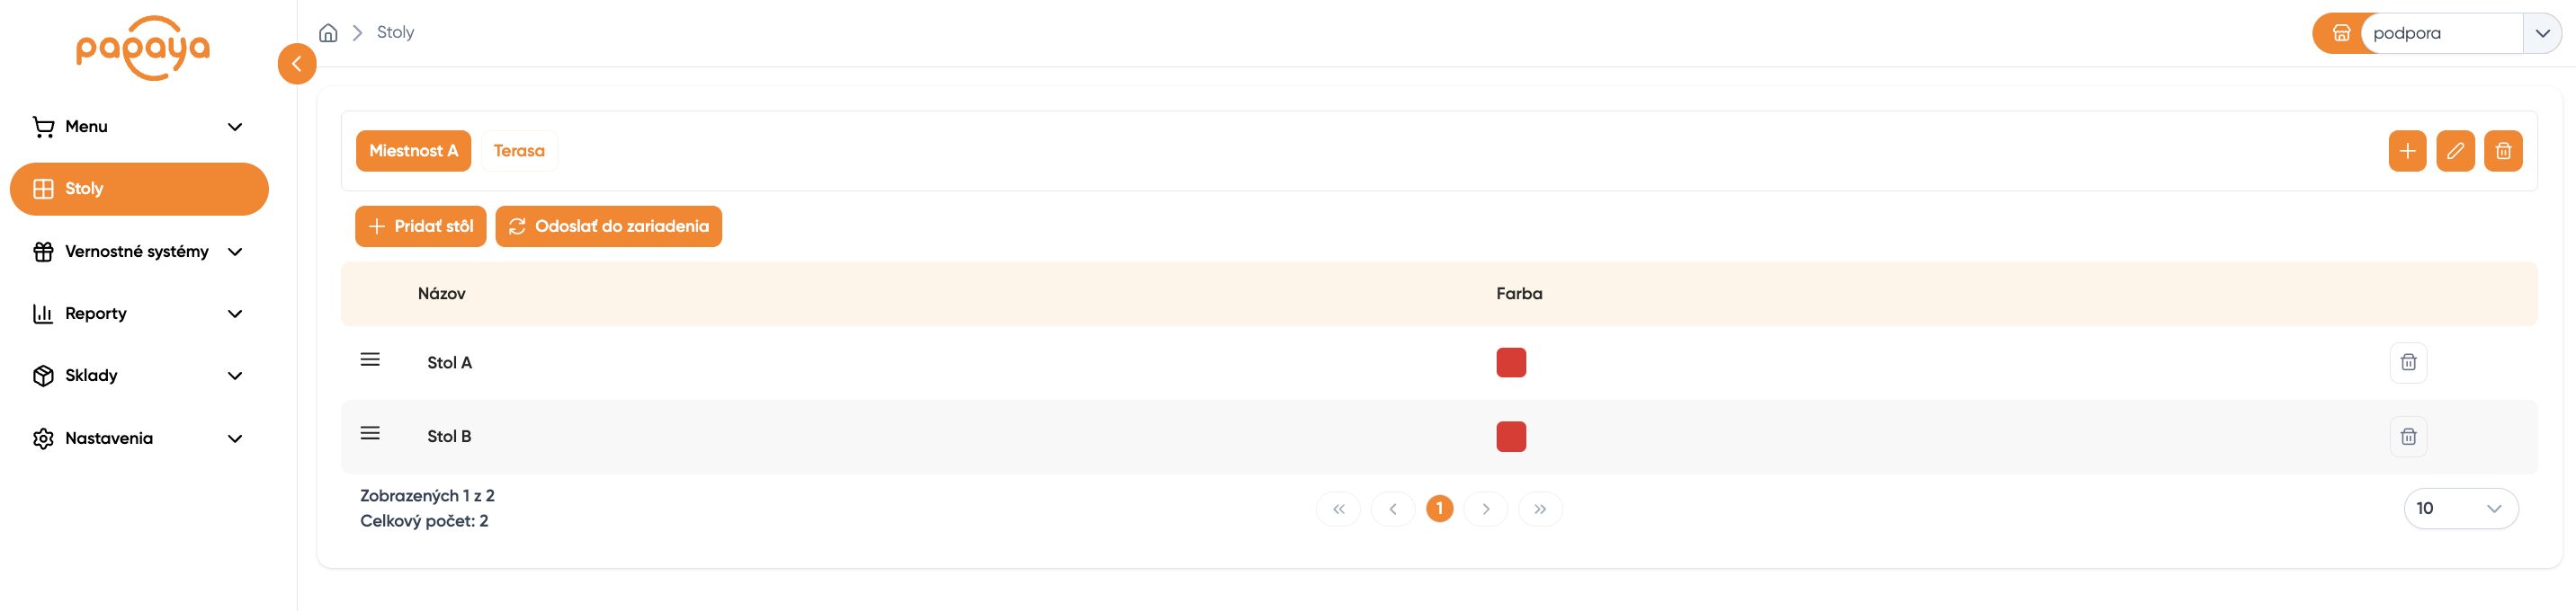Click the Stol B reorder handle
The image size is (2576, 611).
click(370, 433)
